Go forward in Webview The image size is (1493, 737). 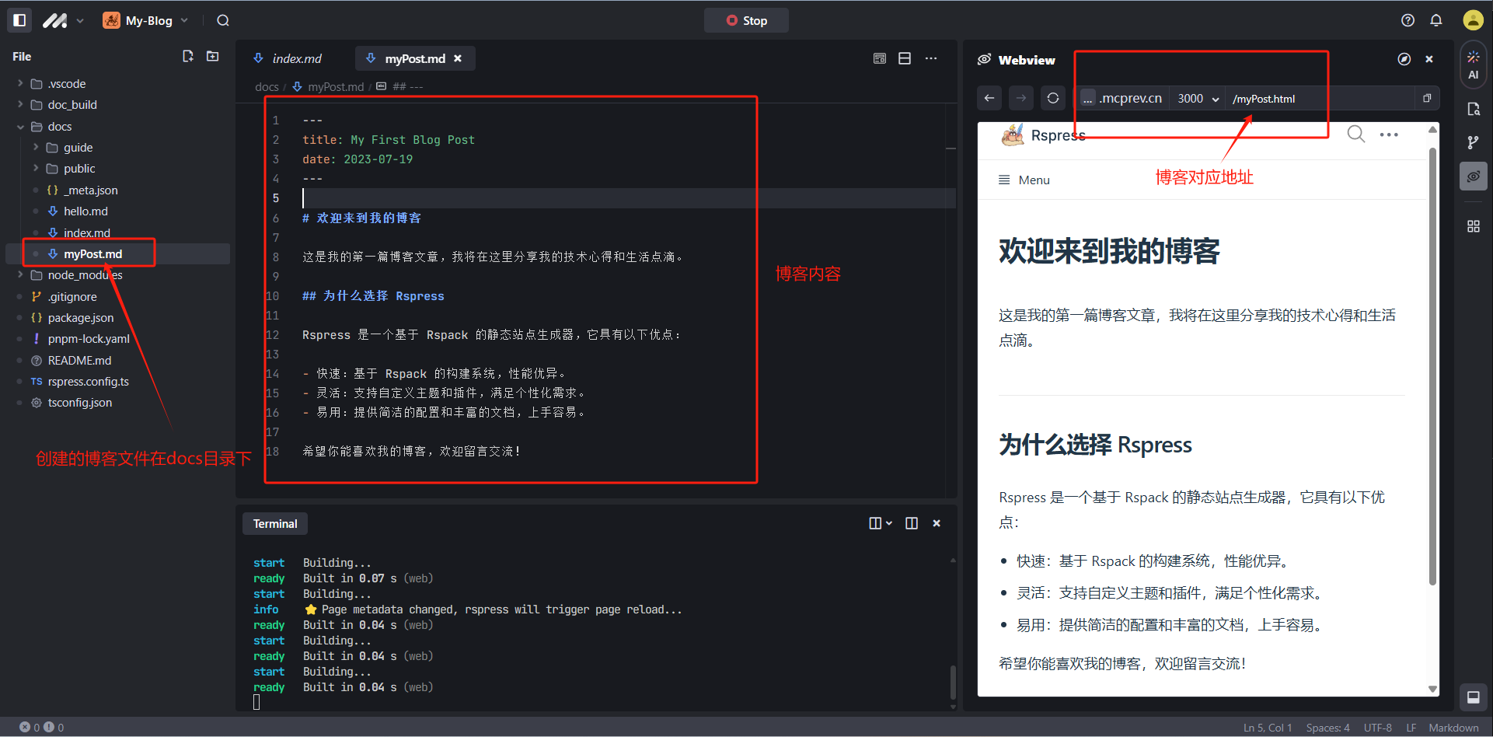tap(1021, 98)
